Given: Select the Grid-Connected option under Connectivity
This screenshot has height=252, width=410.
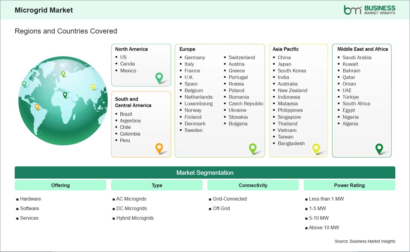Looking at the screenshot, I should pos(228,199).
